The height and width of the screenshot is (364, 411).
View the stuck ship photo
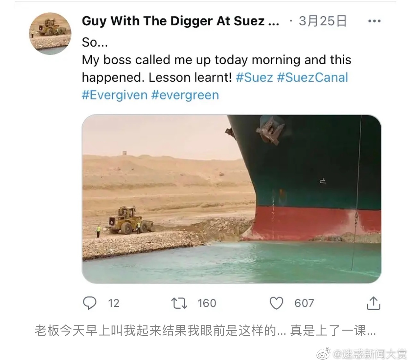coord(232,199)
